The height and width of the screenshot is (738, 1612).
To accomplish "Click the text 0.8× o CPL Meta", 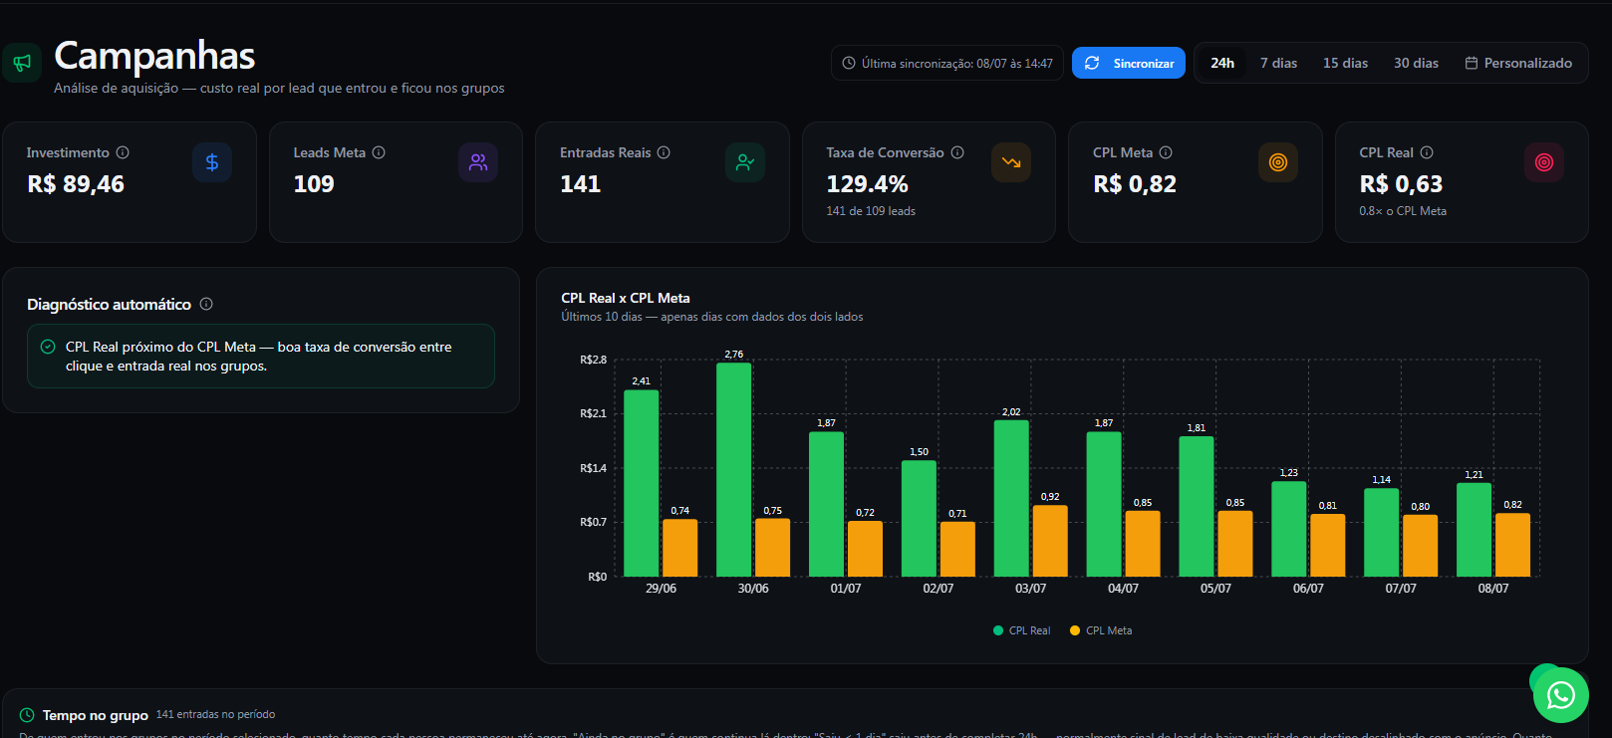I will tap(1403, 211).
